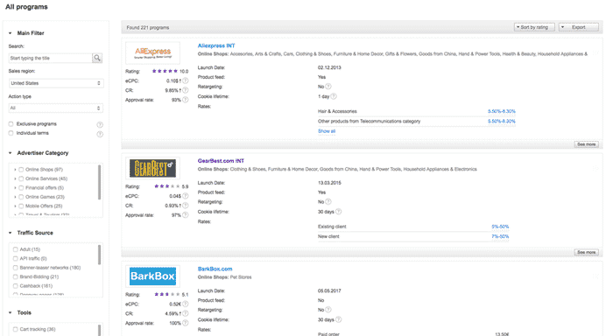Check Brand-Bidding (21) traffic source
Viewport: 613px width, 336px height.
coord(16,276)
